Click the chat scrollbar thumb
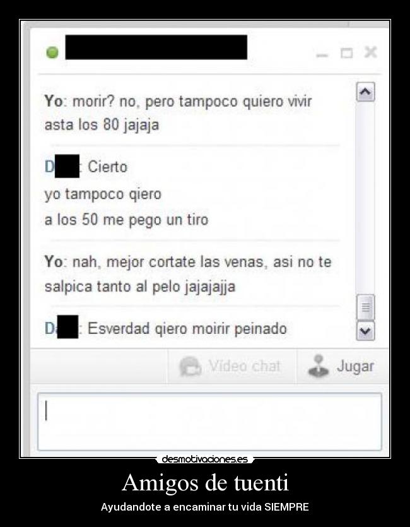The height and width of the screenshot is (527, 410). coord(365,307)
